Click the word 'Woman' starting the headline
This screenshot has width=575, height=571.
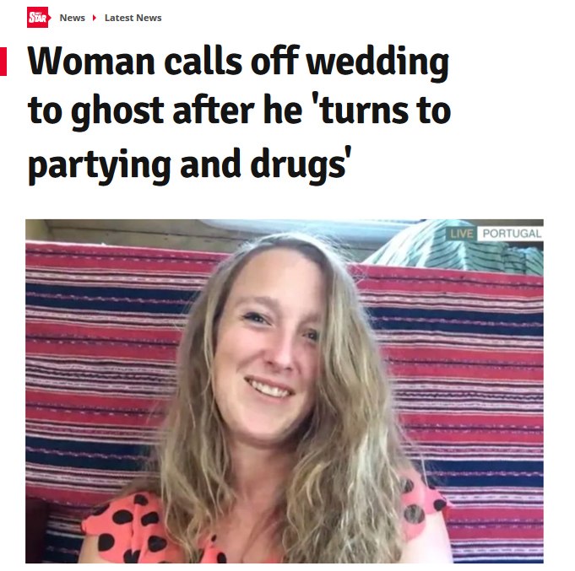(x=91, y=61)
